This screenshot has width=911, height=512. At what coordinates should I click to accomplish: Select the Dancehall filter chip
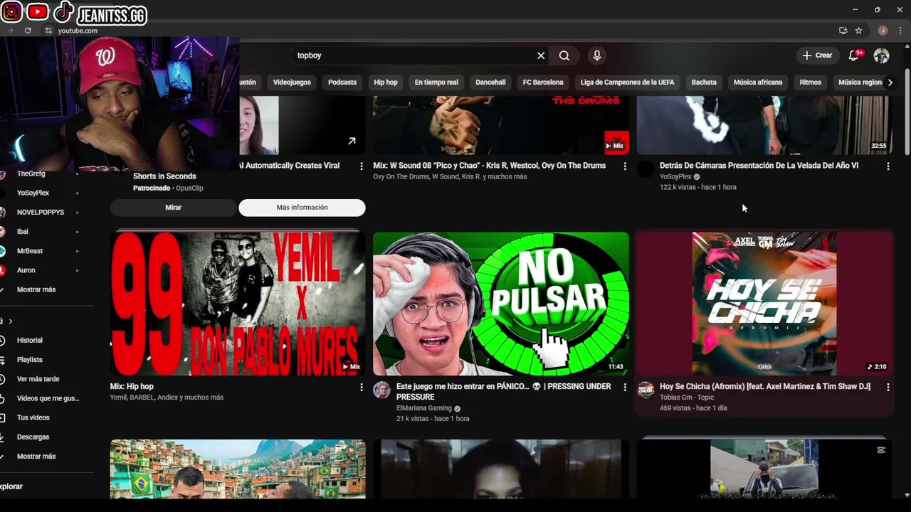490,82
